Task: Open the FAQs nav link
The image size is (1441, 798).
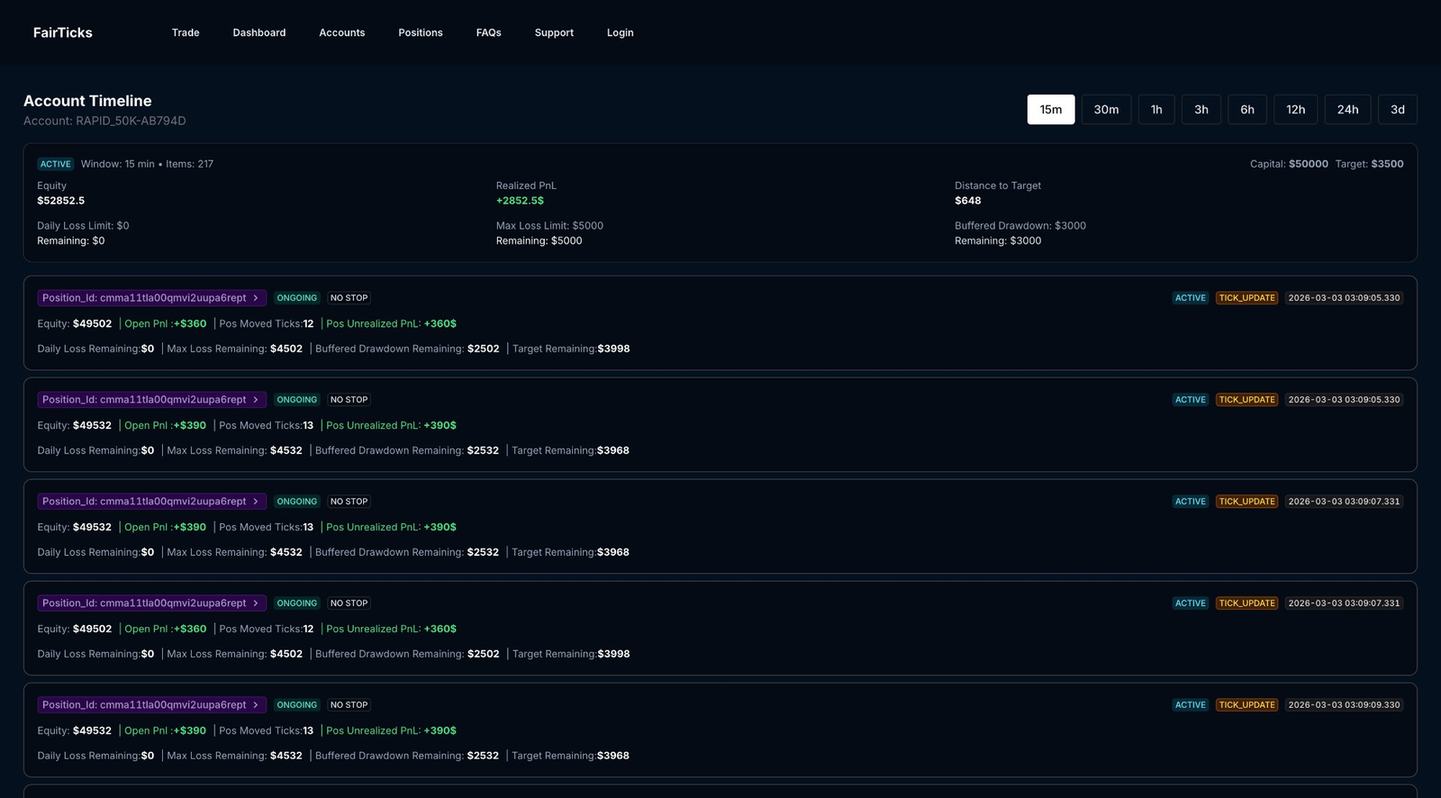Action: click(489, 32)
